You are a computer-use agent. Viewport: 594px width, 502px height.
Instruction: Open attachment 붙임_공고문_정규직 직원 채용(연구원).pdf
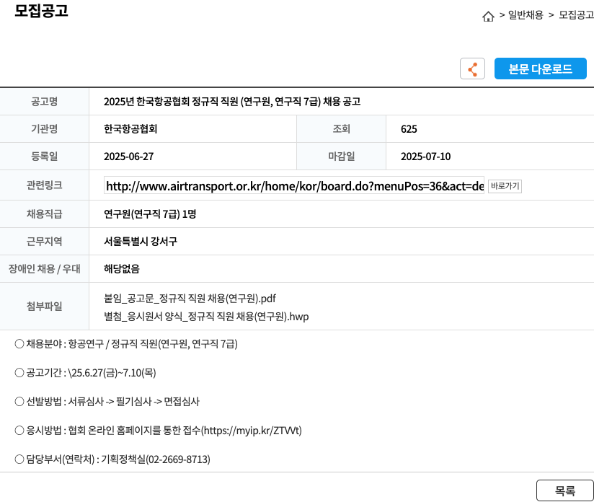pos(190,299)
